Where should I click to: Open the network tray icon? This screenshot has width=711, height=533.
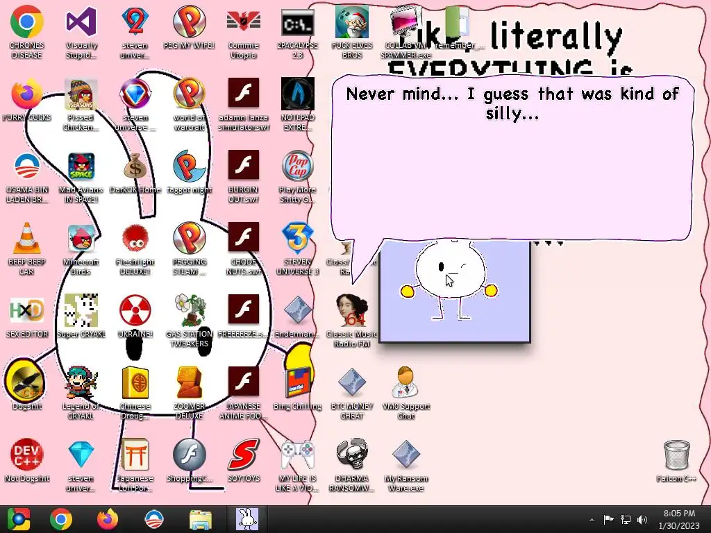(x=626, y=519)
